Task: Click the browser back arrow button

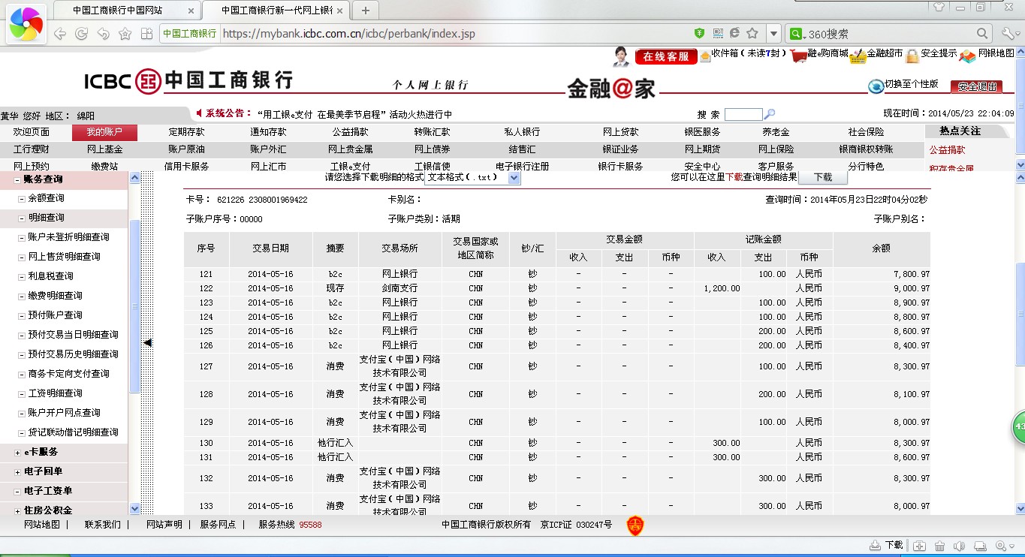Action: 59,34
